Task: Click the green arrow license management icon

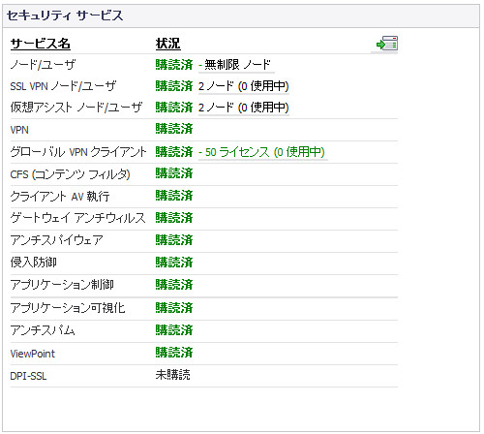Action: 387,44
